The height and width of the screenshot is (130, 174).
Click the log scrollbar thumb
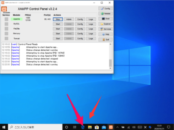coord(110,63)
